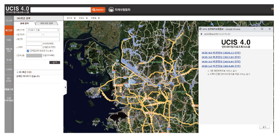Image resolution: width=279 pixels, height=137 pixels.
Task: Click the lock icon in popup address bar
Action: click(x=201, y=34)
